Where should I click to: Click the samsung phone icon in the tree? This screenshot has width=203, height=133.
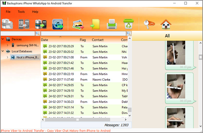pos(13,45)
